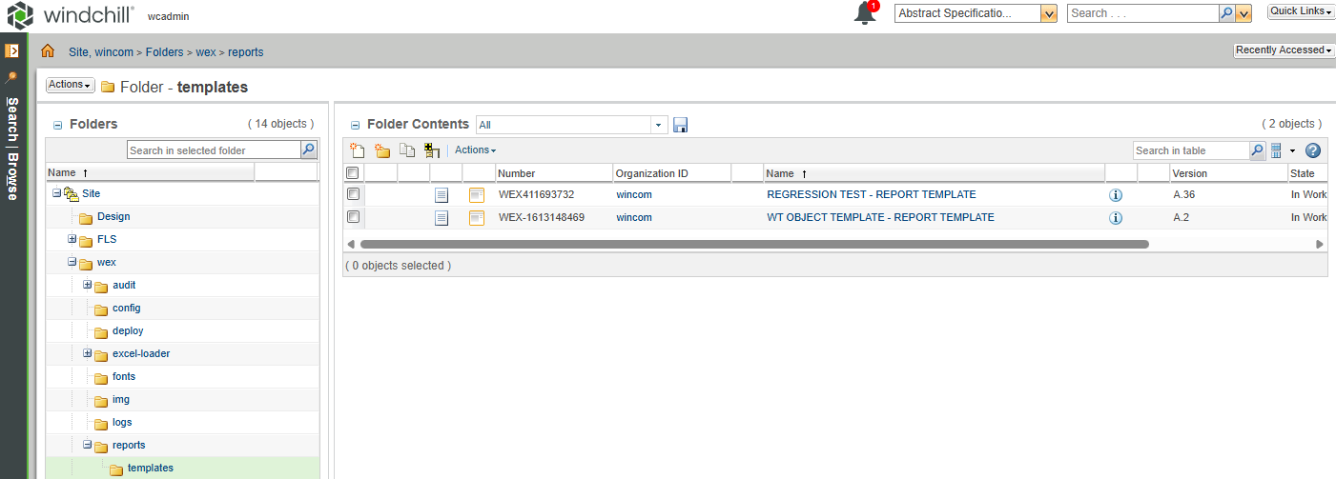The image size is (1336, 479).
Task: Select the templates folder in the tree
Action: click(x=151, y=468)
